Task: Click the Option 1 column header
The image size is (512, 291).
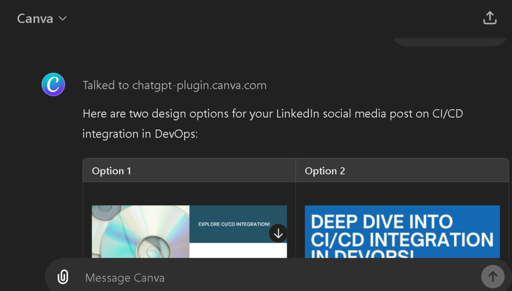Action: [x=189, y=170]
